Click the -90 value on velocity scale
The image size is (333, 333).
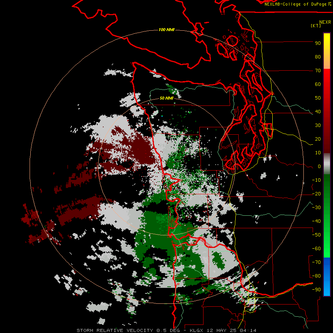click(x=316, y=290)
